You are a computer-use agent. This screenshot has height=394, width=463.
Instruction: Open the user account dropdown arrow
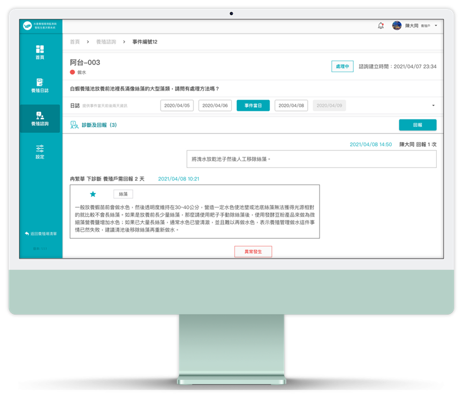(x=436, y=26)
